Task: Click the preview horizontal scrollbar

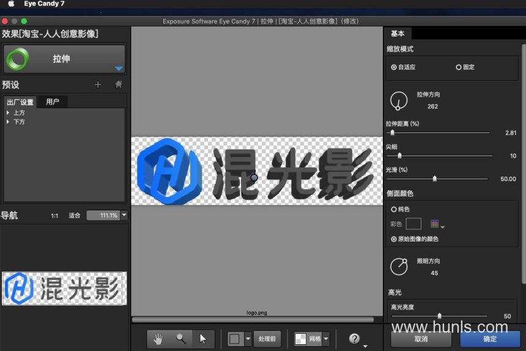Action: click(x=253, y=319)
